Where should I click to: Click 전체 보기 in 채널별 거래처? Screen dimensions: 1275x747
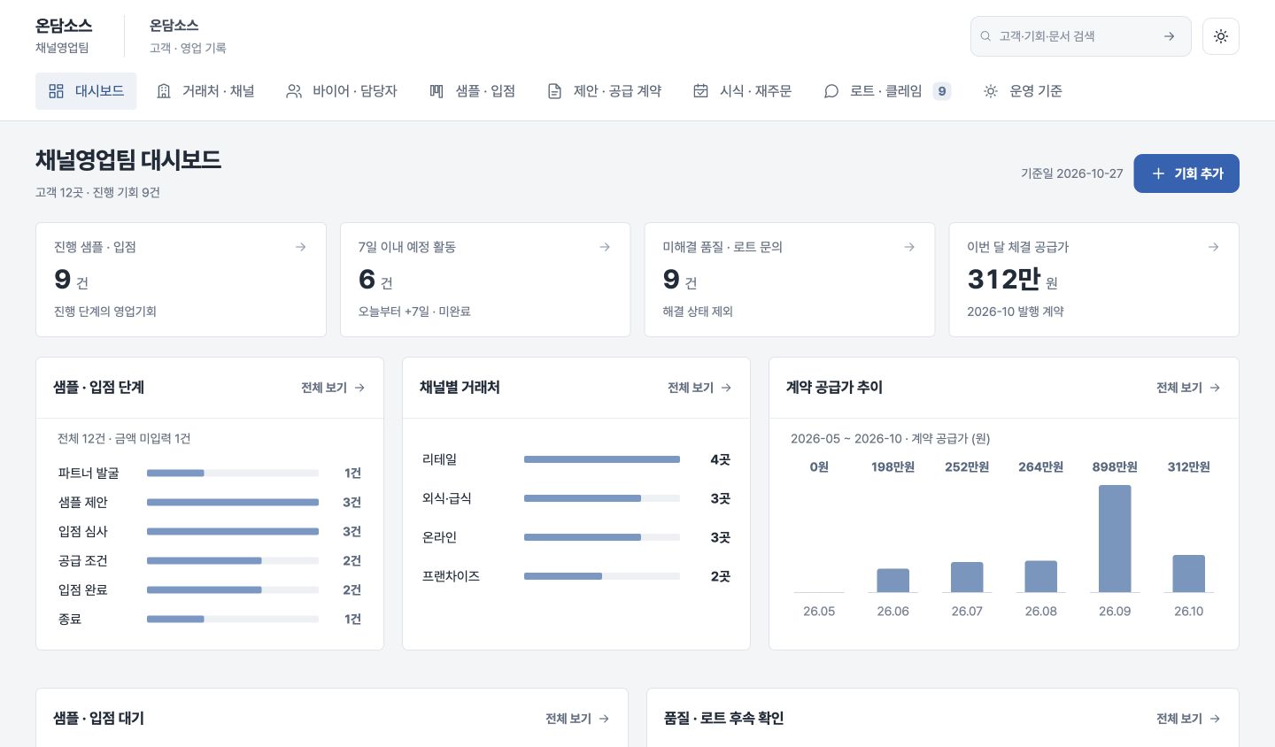(x=699, y=388)
